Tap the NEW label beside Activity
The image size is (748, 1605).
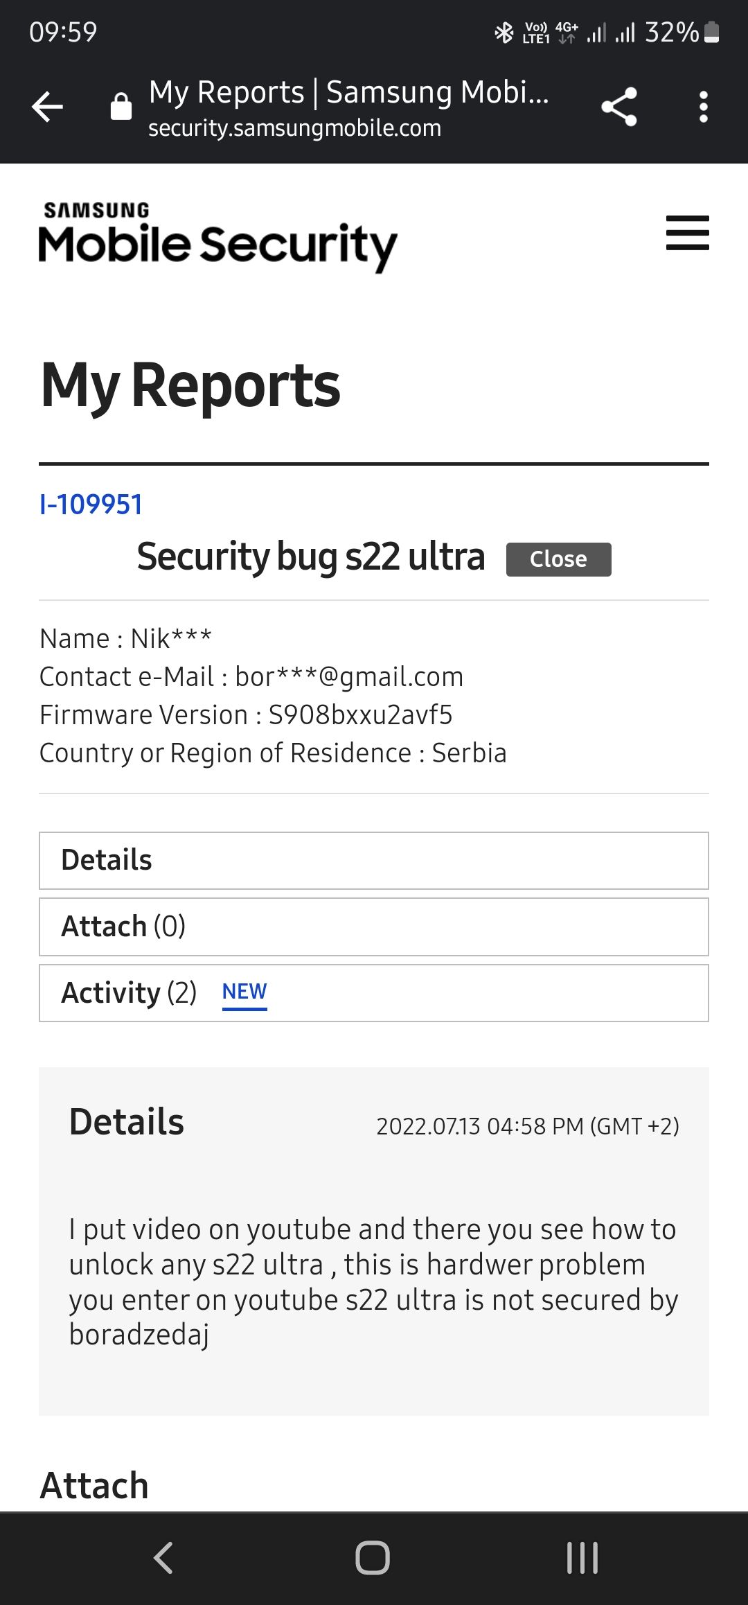tap(244, 992)
